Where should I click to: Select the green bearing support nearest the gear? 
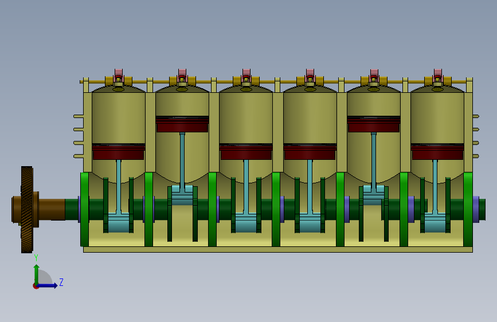pos(85,210)
